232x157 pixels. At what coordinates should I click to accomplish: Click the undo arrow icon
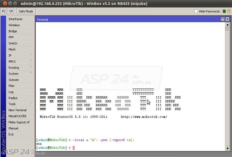4,11
